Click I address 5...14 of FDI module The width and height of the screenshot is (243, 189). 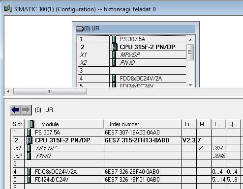tap(219, 180)
